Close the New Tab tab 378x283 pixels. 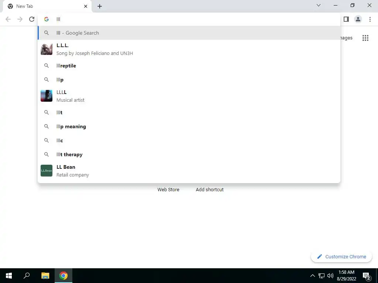(x=86, y=6)
